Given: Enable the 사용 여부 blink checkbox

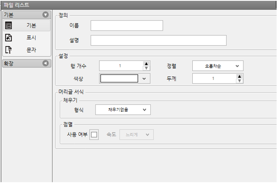Looking at the screenshot, I should click(x=94, y=134).
